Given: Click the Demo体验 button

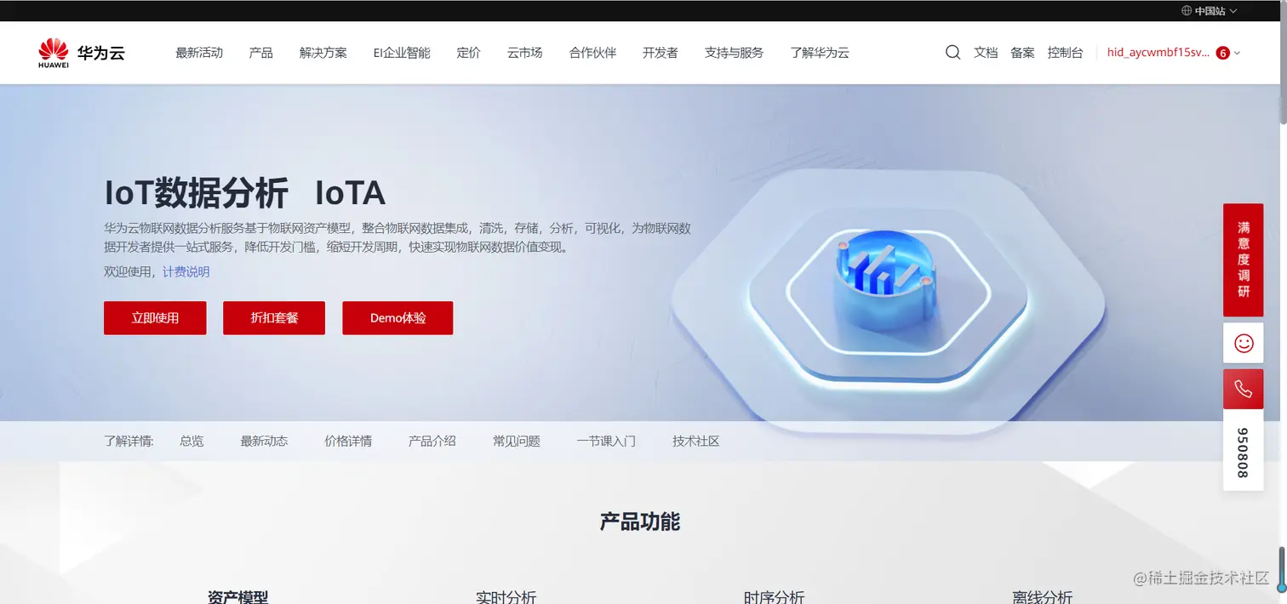Looking at the screenshot, I should tap(397, 317).
